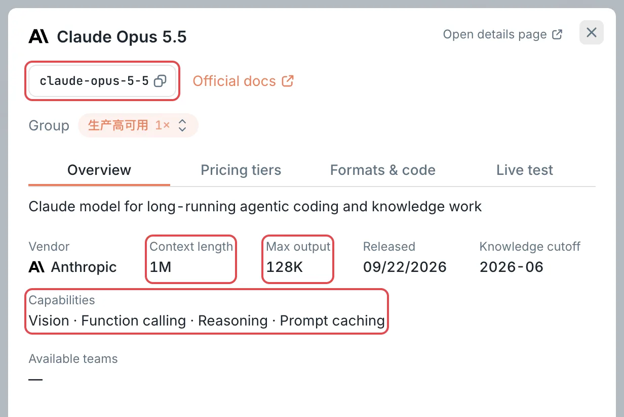Viewport: 624px width, 417px height.
Task: Click the Capabilities label
Action: [62, 300]
